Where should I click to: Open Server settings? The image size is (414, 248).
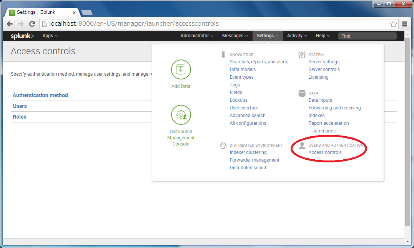coord(324,62)
